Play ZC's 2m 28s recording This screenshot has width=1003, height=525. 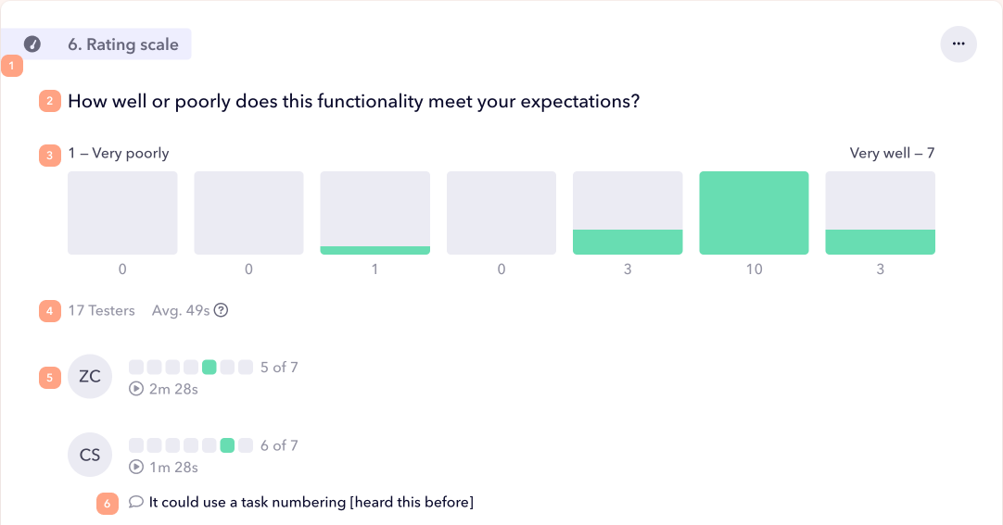pyautogui.click(x=136, y=389)
